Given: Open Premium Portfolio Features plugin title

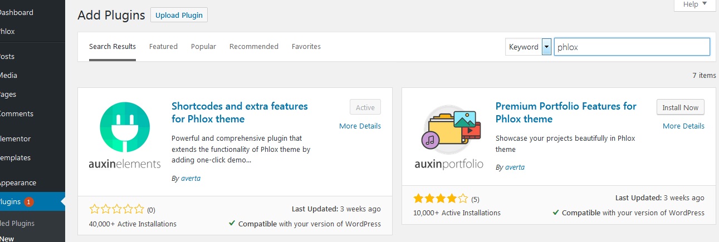Looking at the screenshot, I should [566, 112].
